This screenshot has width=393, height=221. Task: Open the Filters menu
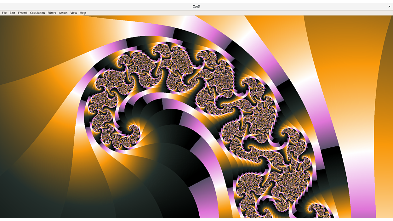click(52, 13)
